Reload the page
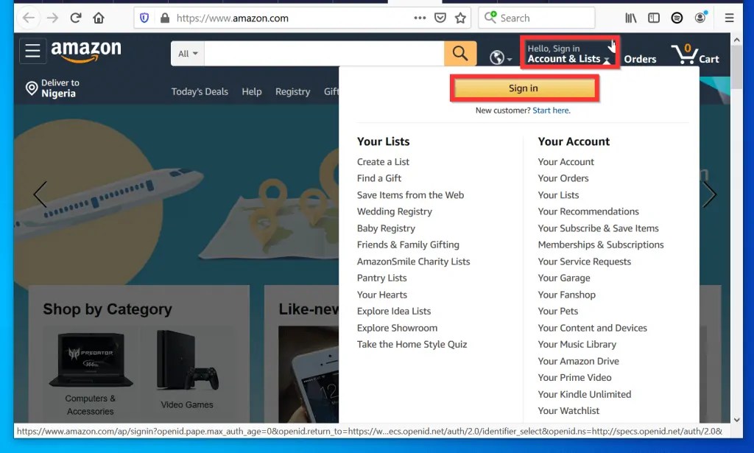Image resolution: width=754 pixels, height=453 pixels. pyautogui.click(x=75, y=18)
